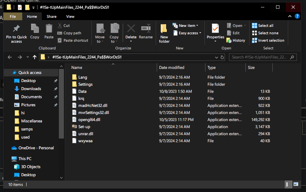
Task: Switch to Details view layout button
Action: pos(288,184)
